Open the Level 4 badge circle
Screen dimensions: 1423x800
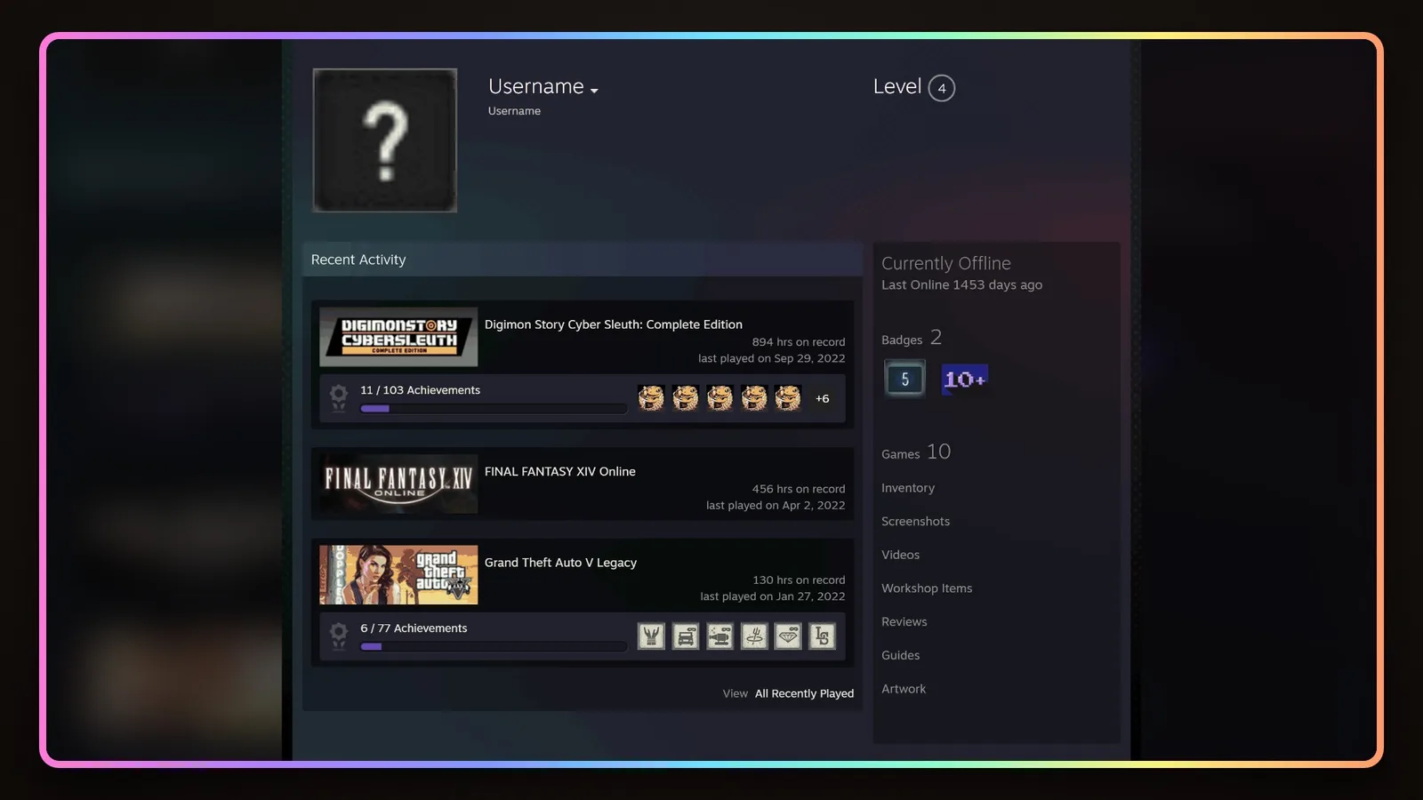942,88
